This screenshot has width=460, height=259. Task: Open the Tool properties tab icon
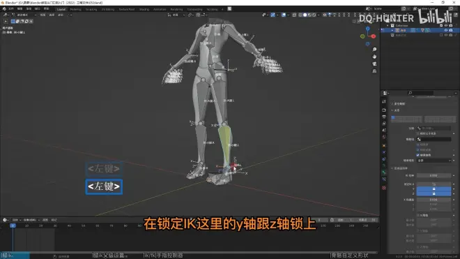click(x=384, y=101)
